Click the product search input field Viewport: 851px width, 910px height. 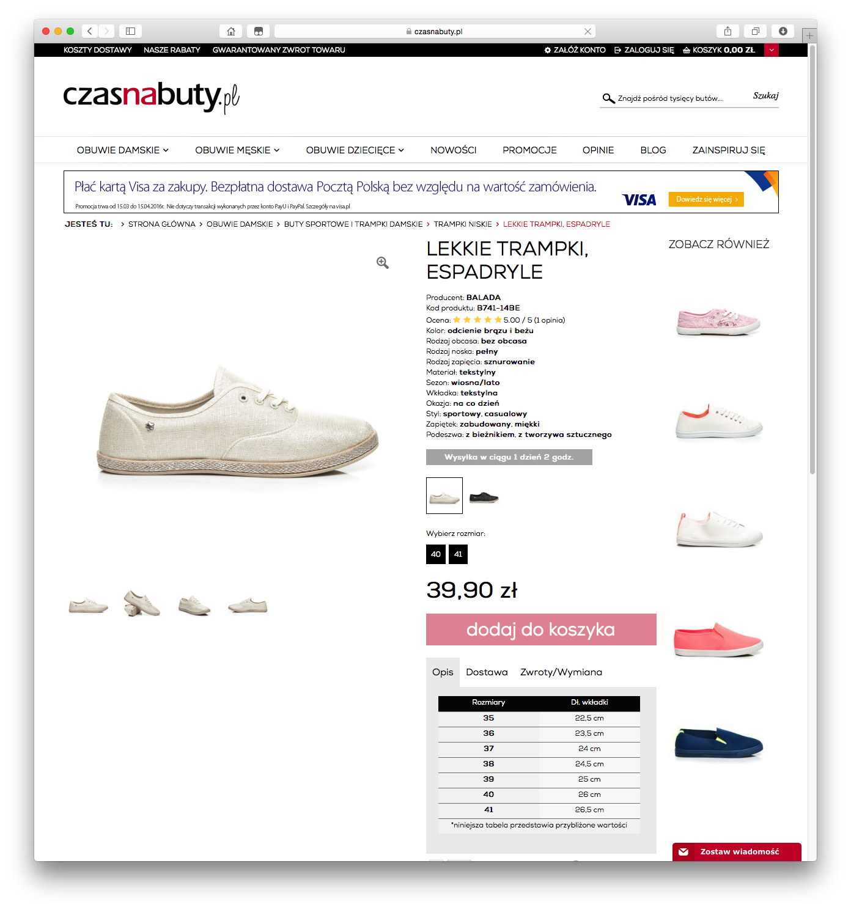(682, 98)
